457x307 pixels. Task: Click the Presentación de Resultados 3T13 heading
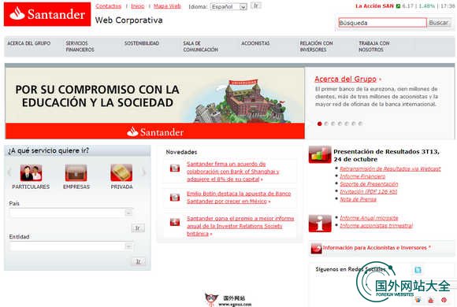coord(386,155)
